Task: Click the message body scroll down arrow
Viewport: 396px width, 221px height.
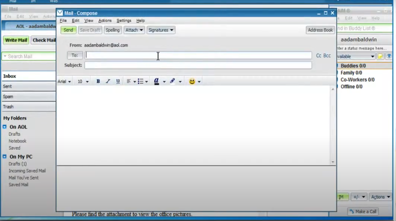Action: coord(333,162)
